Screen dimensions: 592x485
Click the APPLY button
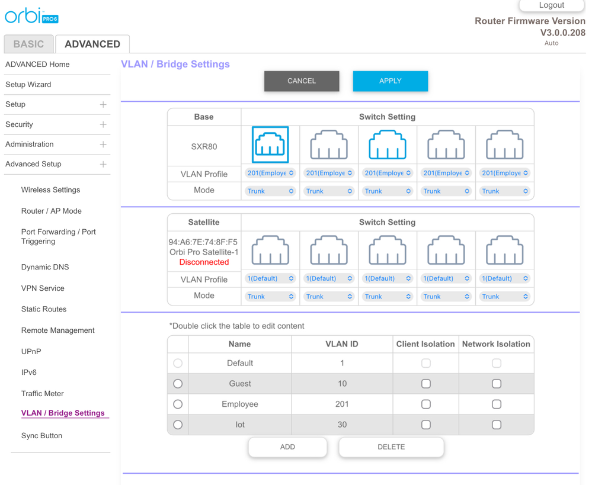390,81
